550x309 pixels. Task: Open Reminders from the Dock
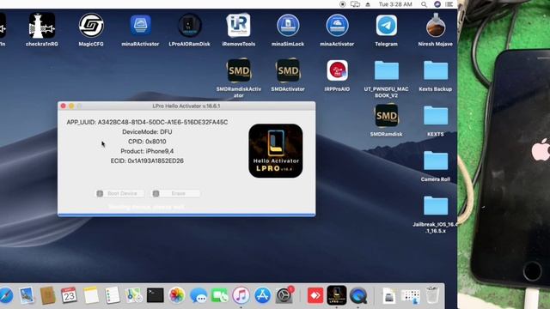point(113,296)
